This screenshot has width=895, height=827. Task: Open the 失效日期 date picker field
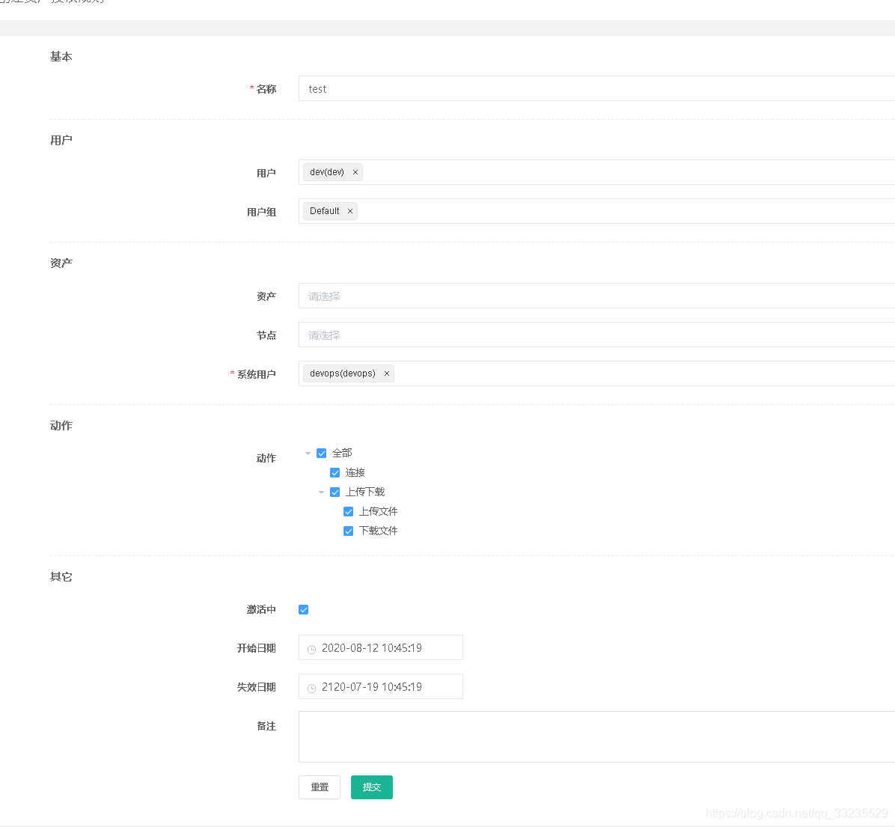tap(381, 686)
